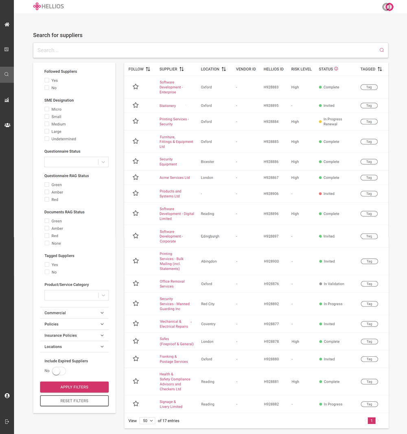Follow Software Development - Enterprise with star
This screenshot has width=407, height=434.
point(136,87)
